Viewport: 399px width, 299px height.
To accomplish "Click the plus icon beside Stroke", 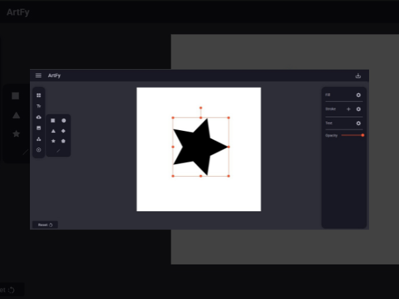I will point(348,109).
